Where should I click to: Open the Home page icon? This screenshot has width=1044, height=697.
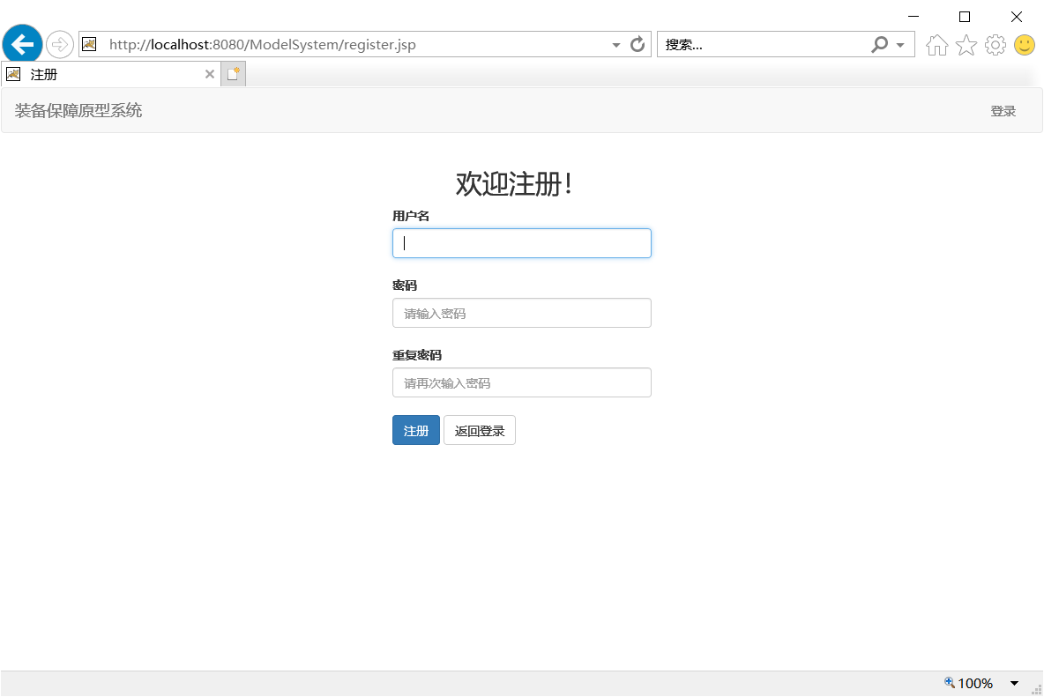point(936,44)
